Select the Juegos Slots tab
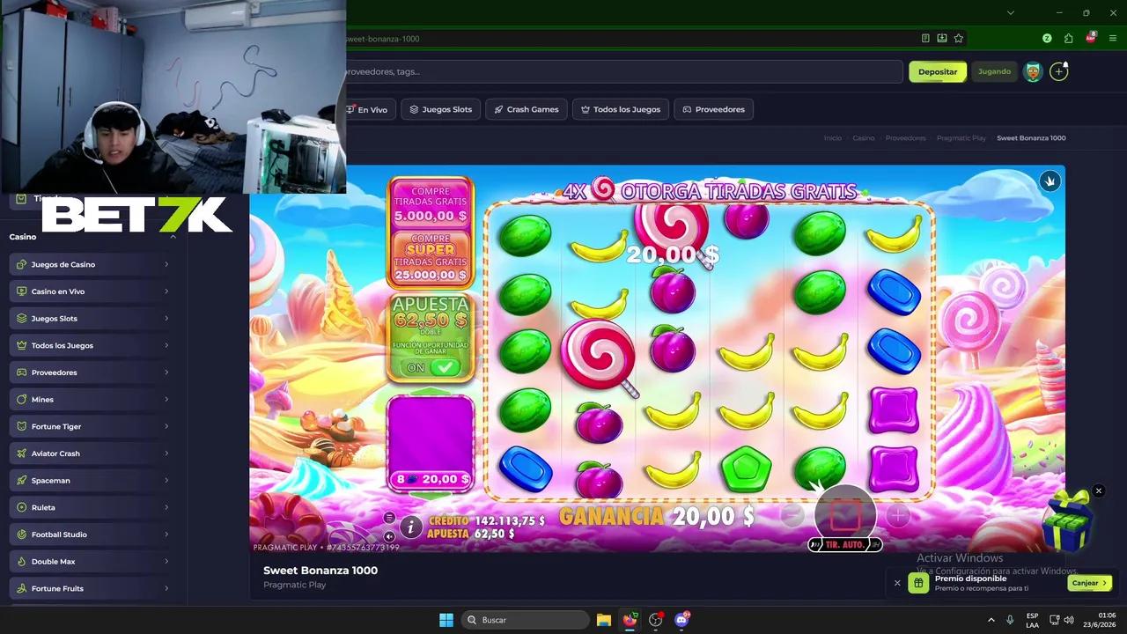1127x634 pixels. pos(441,109)
